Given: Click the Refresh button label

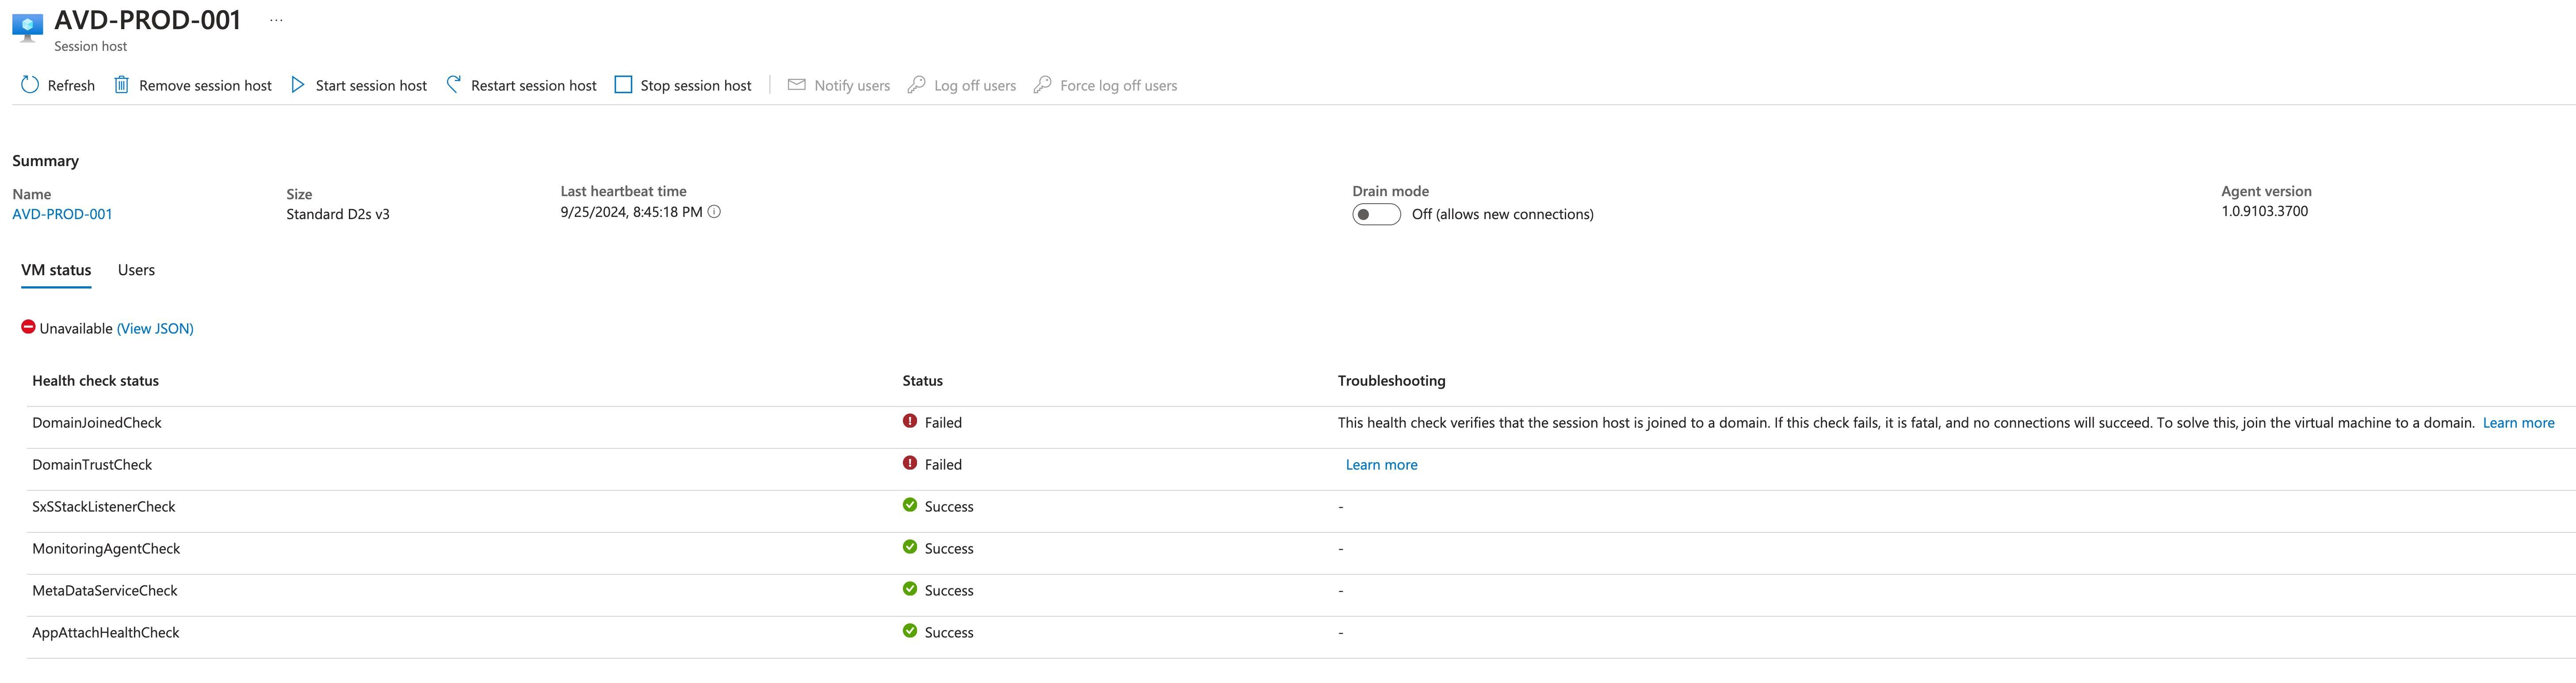Looking at the screenshot, I should 71,86.
